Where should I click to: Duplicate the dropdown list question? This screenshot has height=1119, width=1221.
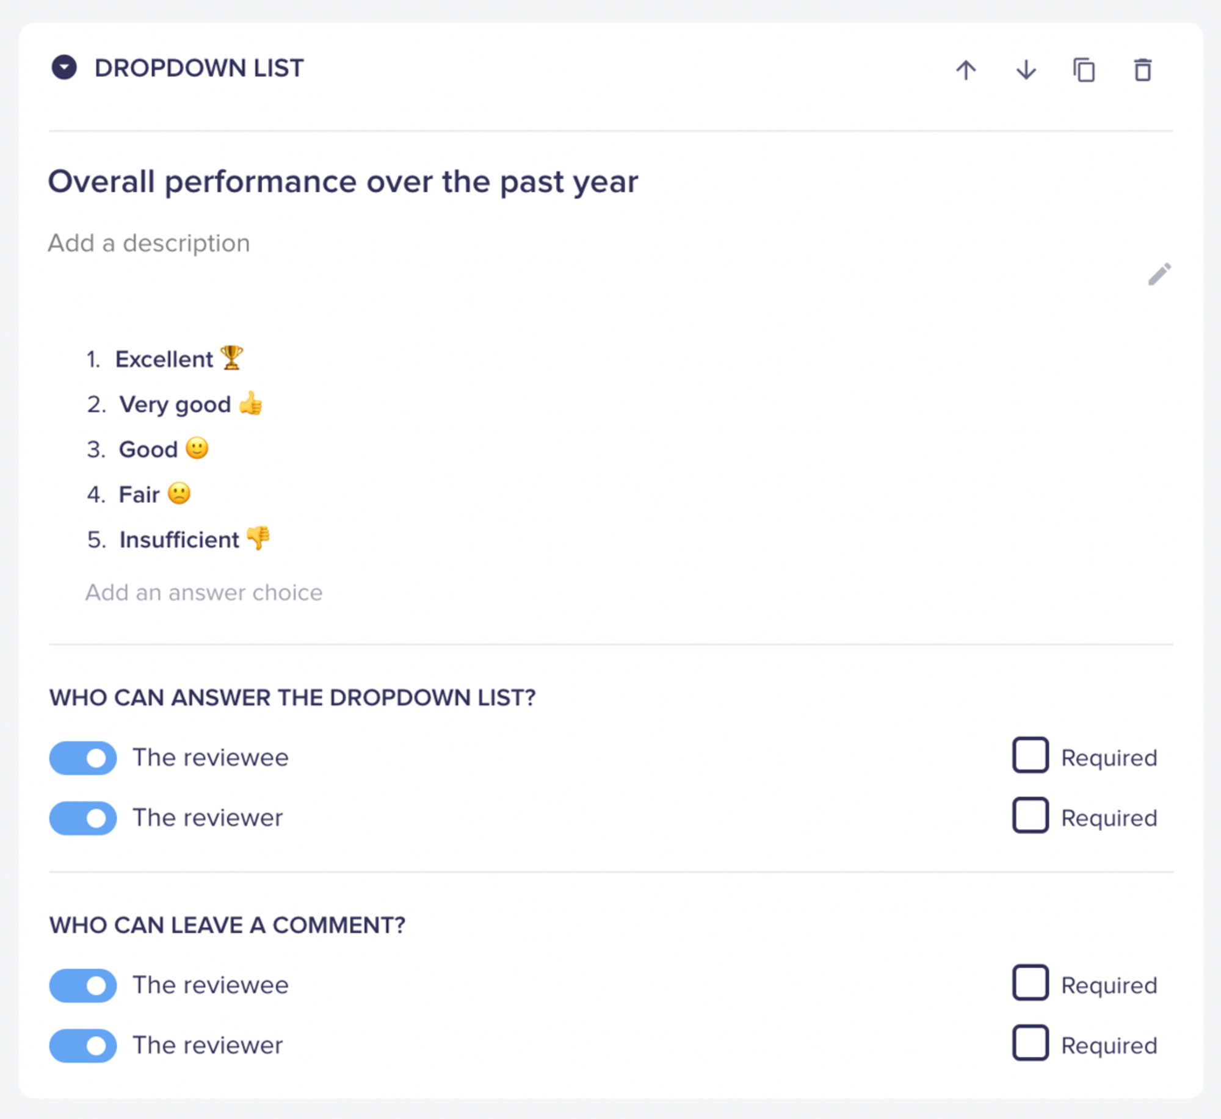click(x=1084, y=70)
